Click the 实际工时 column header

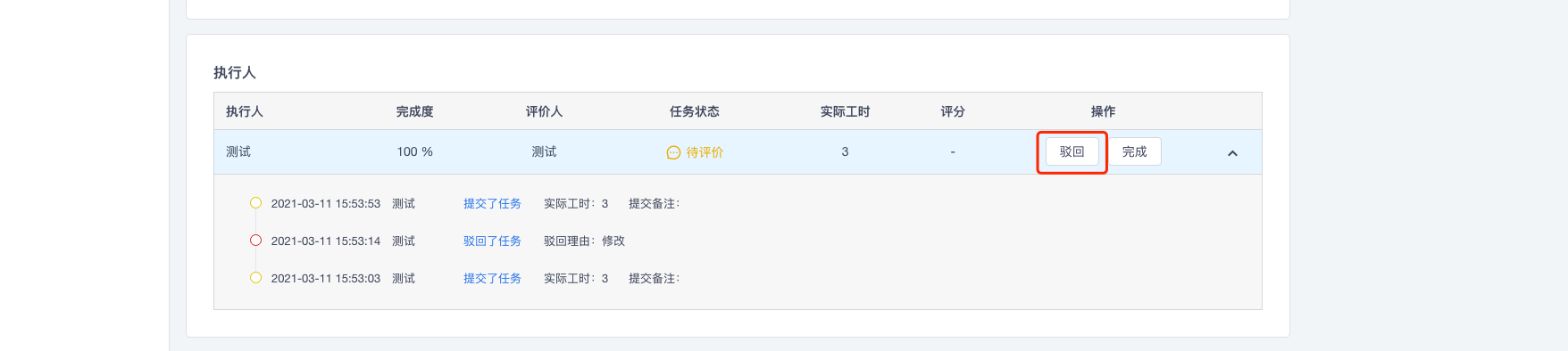[845, 111]
